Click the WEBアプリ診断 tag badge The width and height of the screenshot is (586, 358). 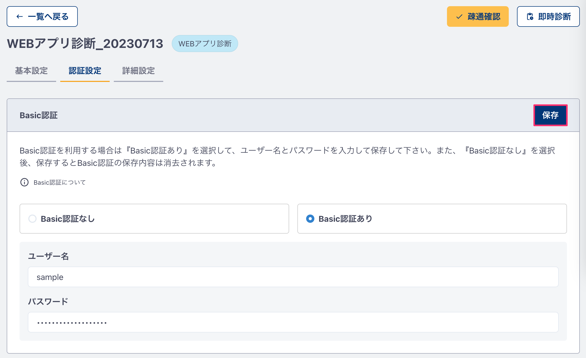click(205, 44)
